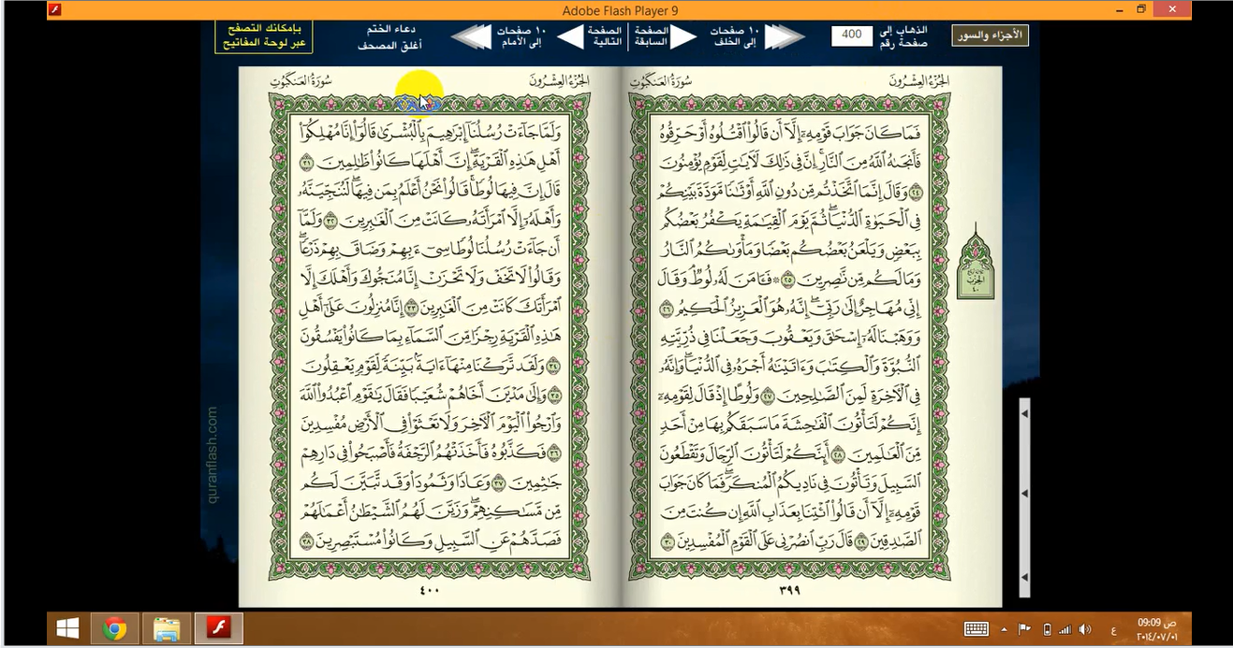Image resolution: width=1233 pixels, height=648 pixels.
Task: Click the ١٠ صفحات إلى الأمام label
Action: (522, 36)
